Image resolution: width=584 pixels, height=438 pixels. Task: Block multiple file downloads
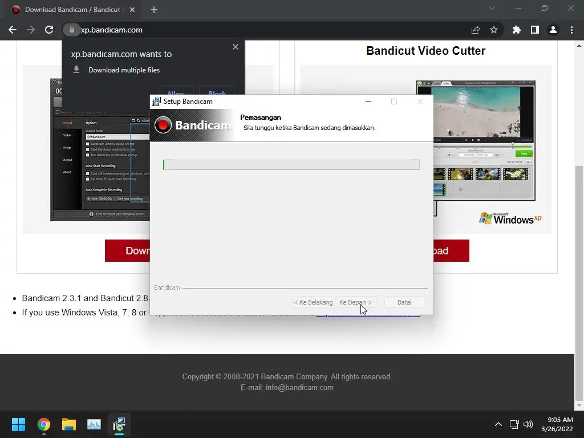click(x=217, y=91)
